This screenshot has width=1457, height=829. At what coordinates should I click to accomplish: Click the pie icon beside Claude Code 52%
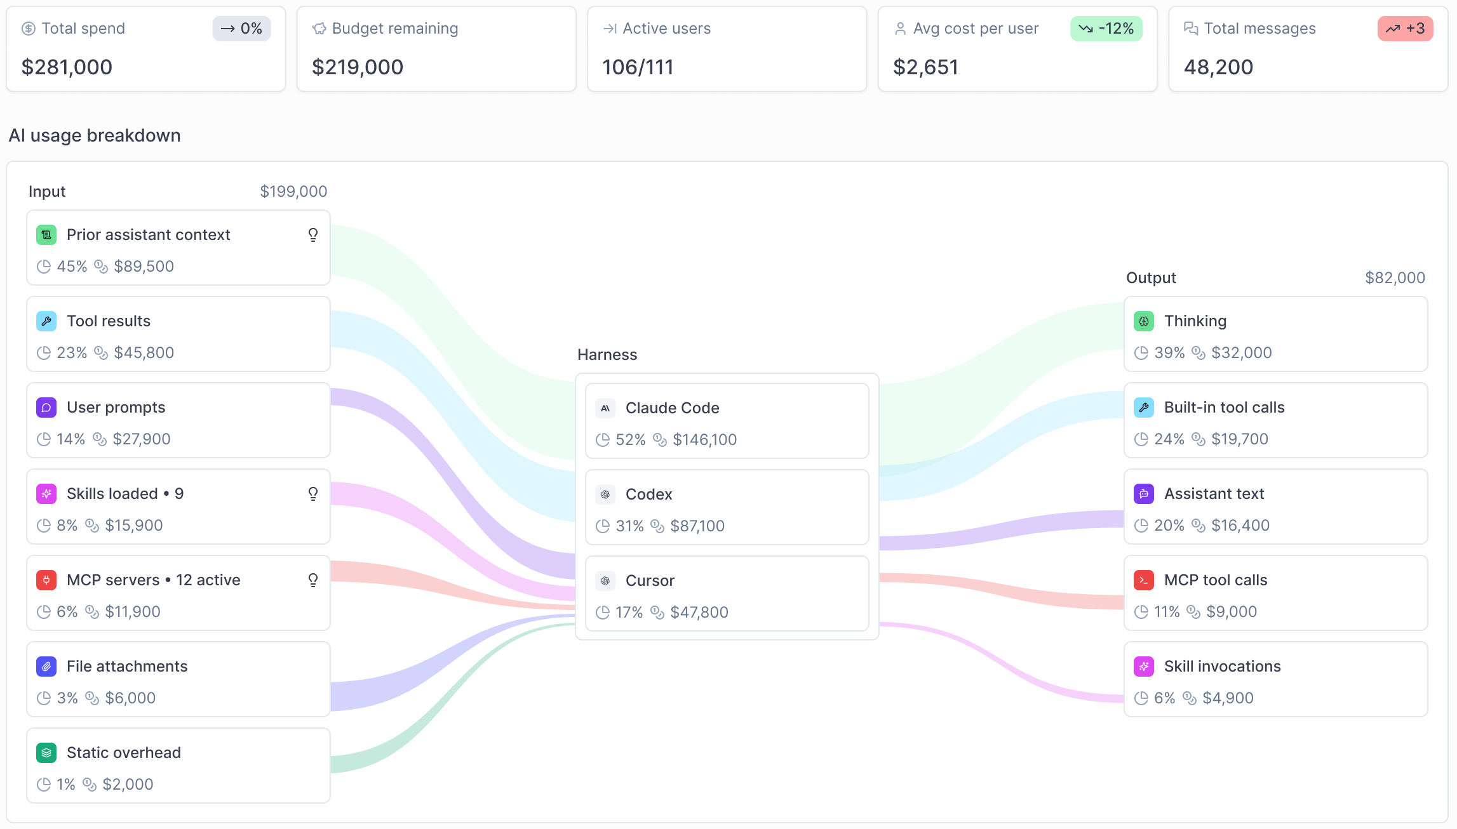coord(603,440)
